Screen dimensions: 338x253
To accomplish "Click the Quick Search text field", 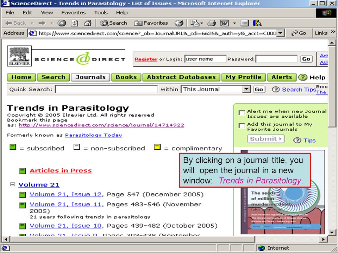I will coord(106,89).
